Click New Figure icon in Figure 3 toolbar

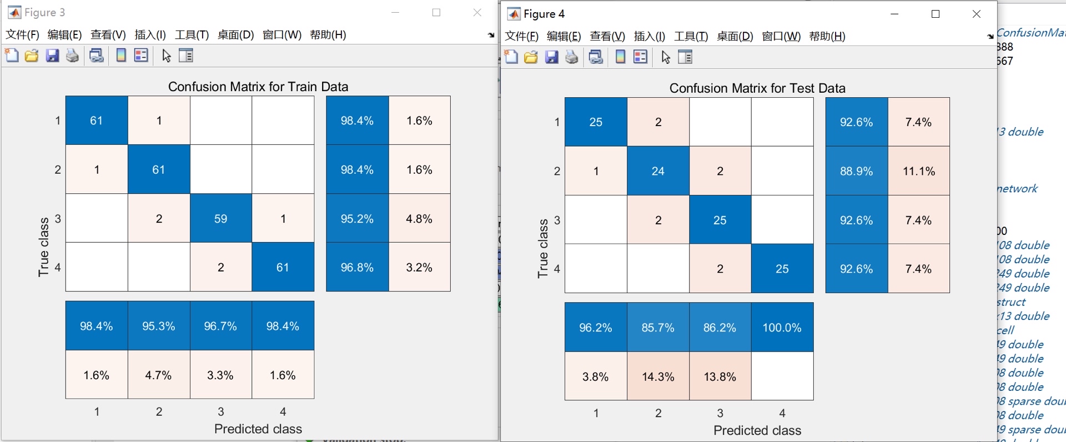click(x=12, y=56)
